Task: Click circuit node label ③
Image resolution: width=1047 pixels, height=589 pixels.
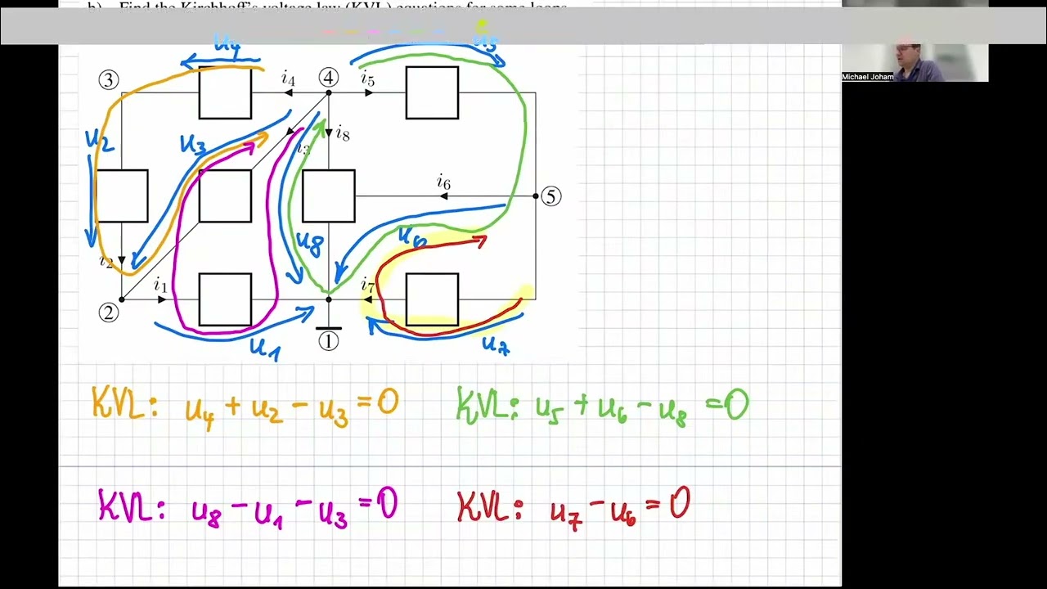Action: click(108, 80)
